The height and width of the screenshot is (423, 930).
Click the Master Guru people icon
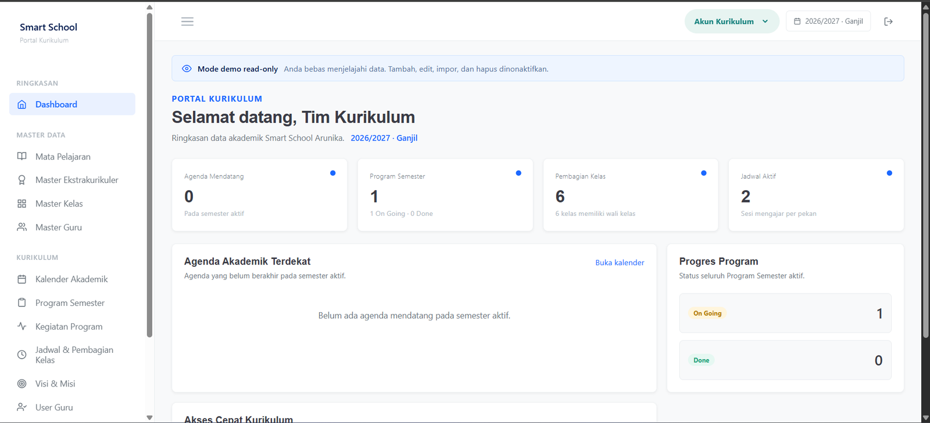tap(22, 227)
